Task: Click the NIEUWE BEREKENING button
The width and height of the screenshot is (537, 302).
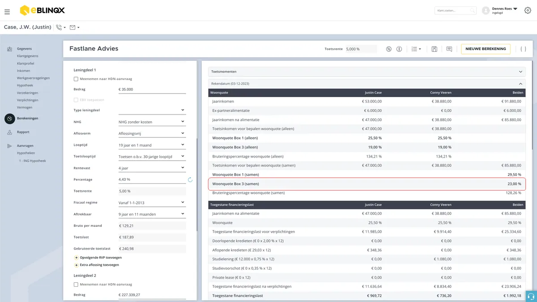Action: pos(486,49)
